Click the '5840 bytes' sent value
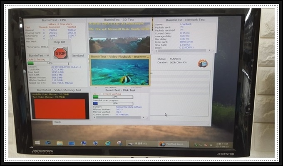This screenshot has height=166, width=283. [186, 41]
